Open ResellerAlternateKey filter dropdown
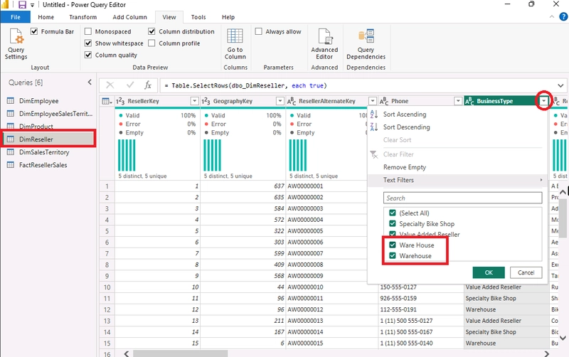 [372, 101]
